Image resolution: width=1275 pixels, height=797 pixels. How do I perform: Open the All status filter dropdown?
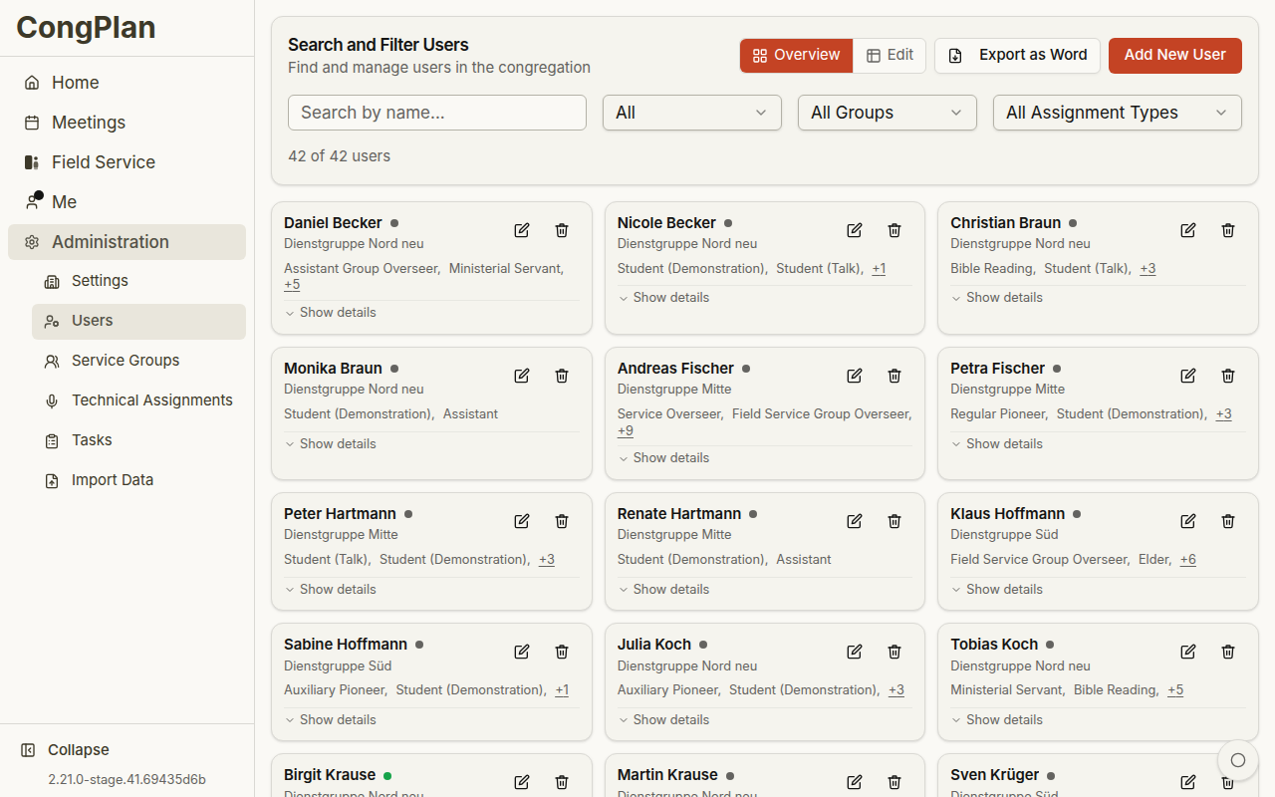692,113
